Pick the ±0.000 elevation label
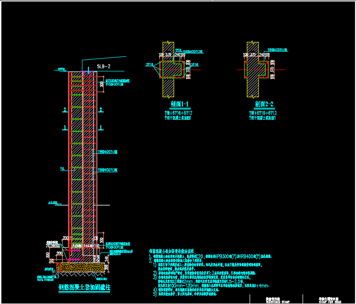356x304 pixels. coord(53,203)
